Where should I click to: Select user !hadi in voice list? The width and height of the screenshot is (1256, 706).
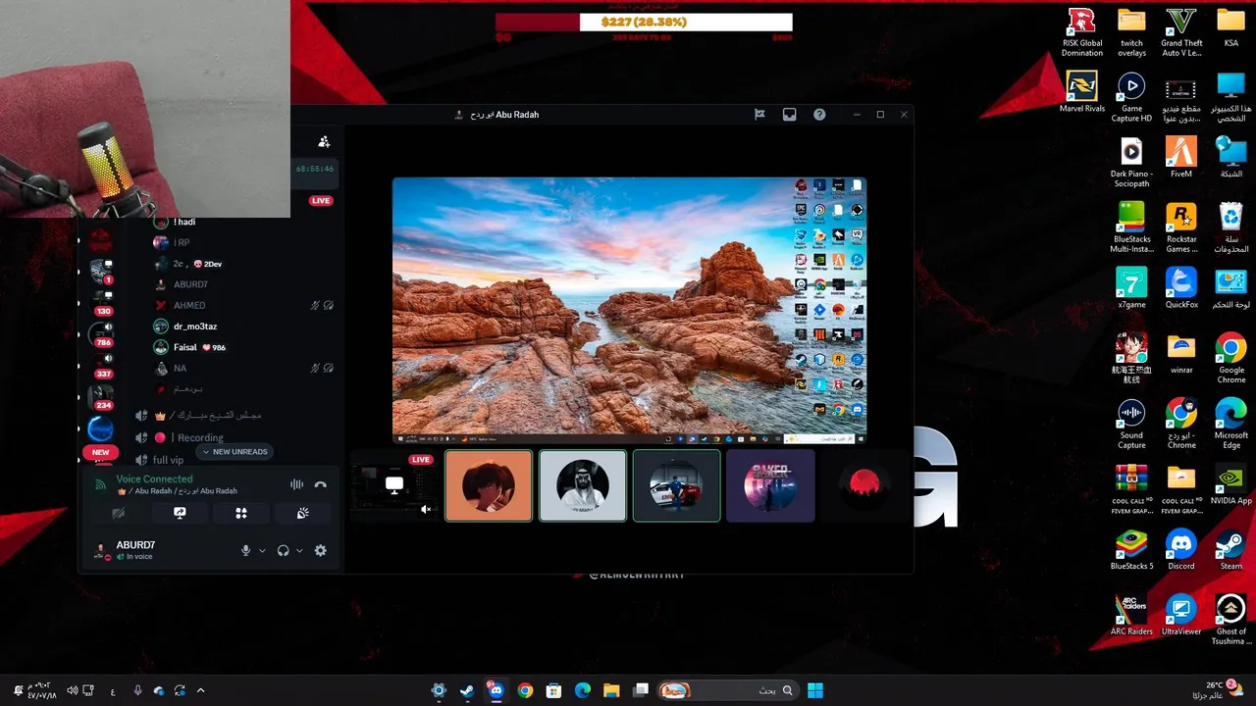click(184, 222)
